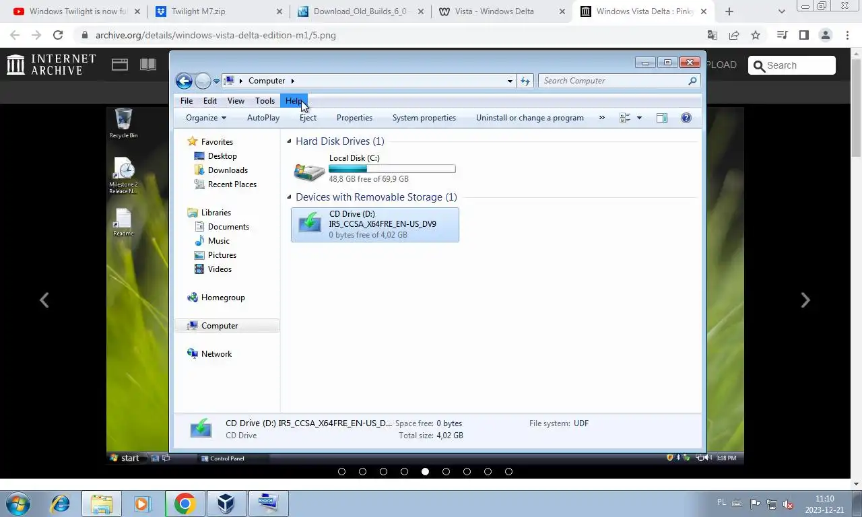Click the Eject toolbar button
862x517 pixels.
pyautogui.click(x=308, y=118)
